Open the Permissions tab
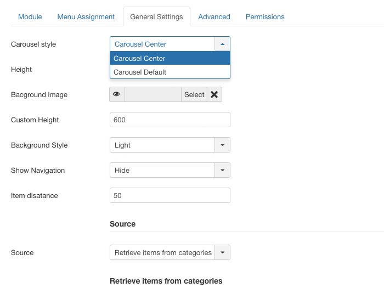Image resolution: width=384 pixels, height=288 pixels. (265, 16)
